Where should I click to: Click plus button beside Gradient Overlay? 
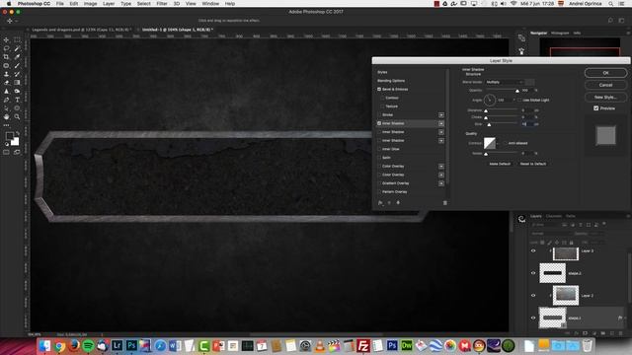tap(441, 183)
